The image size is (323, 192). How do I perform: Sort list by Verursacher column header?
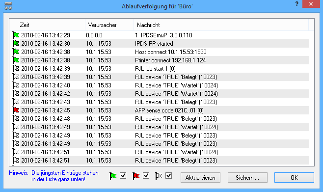109,25
